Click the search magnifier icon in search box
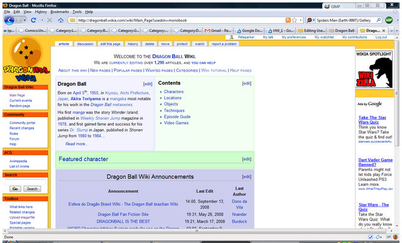This screenshot has width=402, height=243. point(378,20)
